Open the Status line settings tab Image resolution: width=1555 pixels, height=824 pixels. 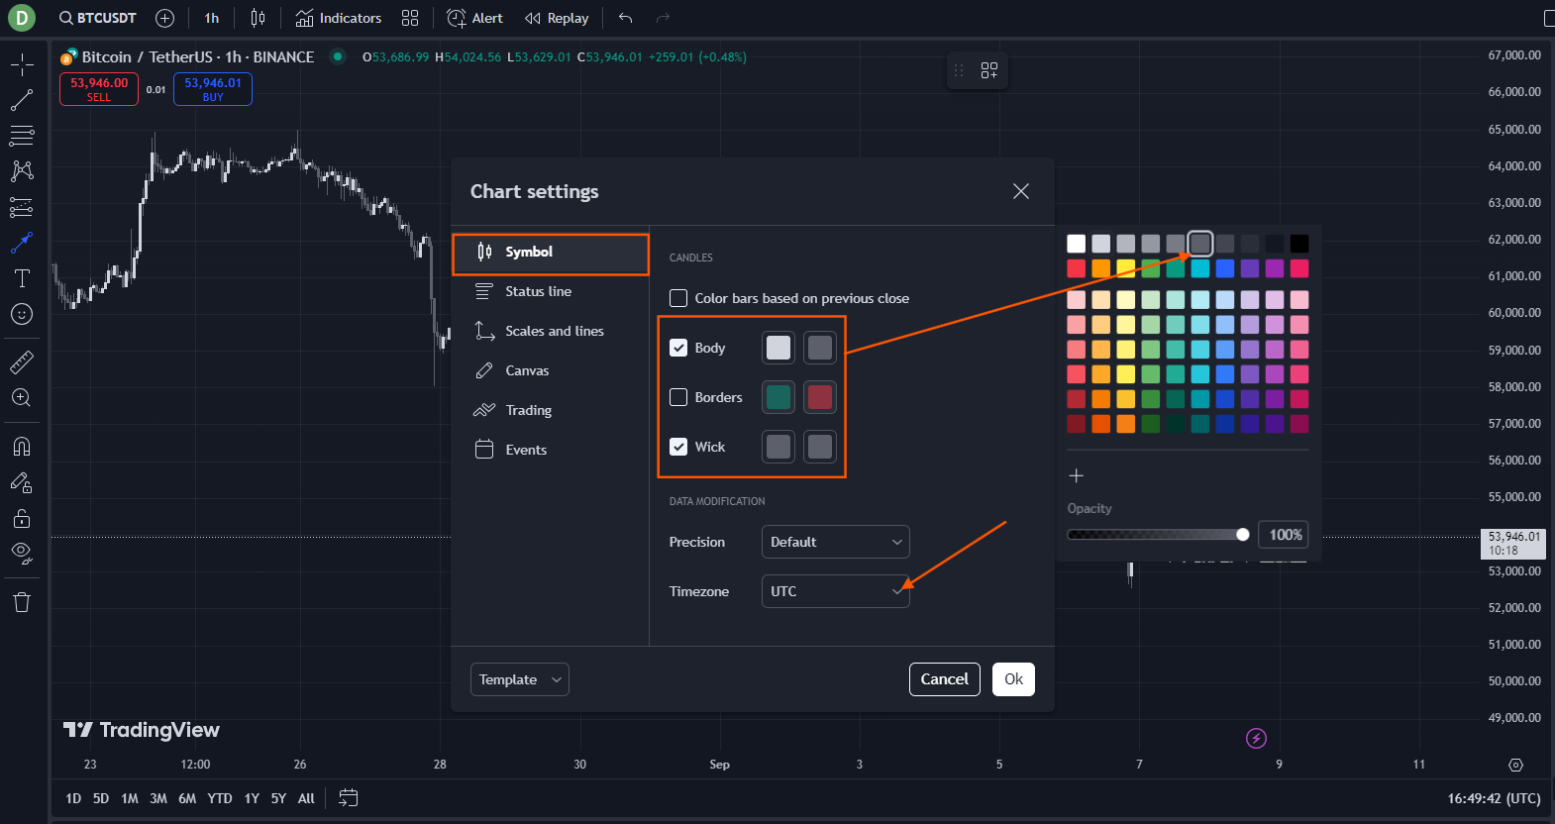[x=550, y=291]
